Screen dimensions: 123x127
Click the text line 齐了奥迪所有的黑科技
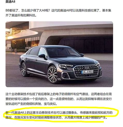click(x=21, y=15)
